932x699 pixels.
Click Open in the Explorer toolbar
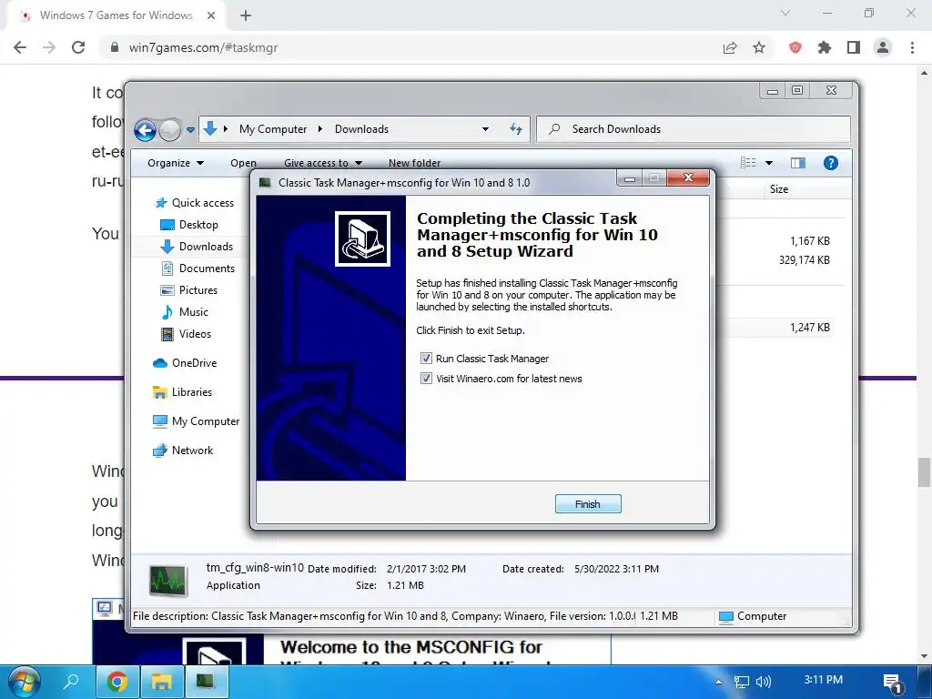(x=243, y=163)
